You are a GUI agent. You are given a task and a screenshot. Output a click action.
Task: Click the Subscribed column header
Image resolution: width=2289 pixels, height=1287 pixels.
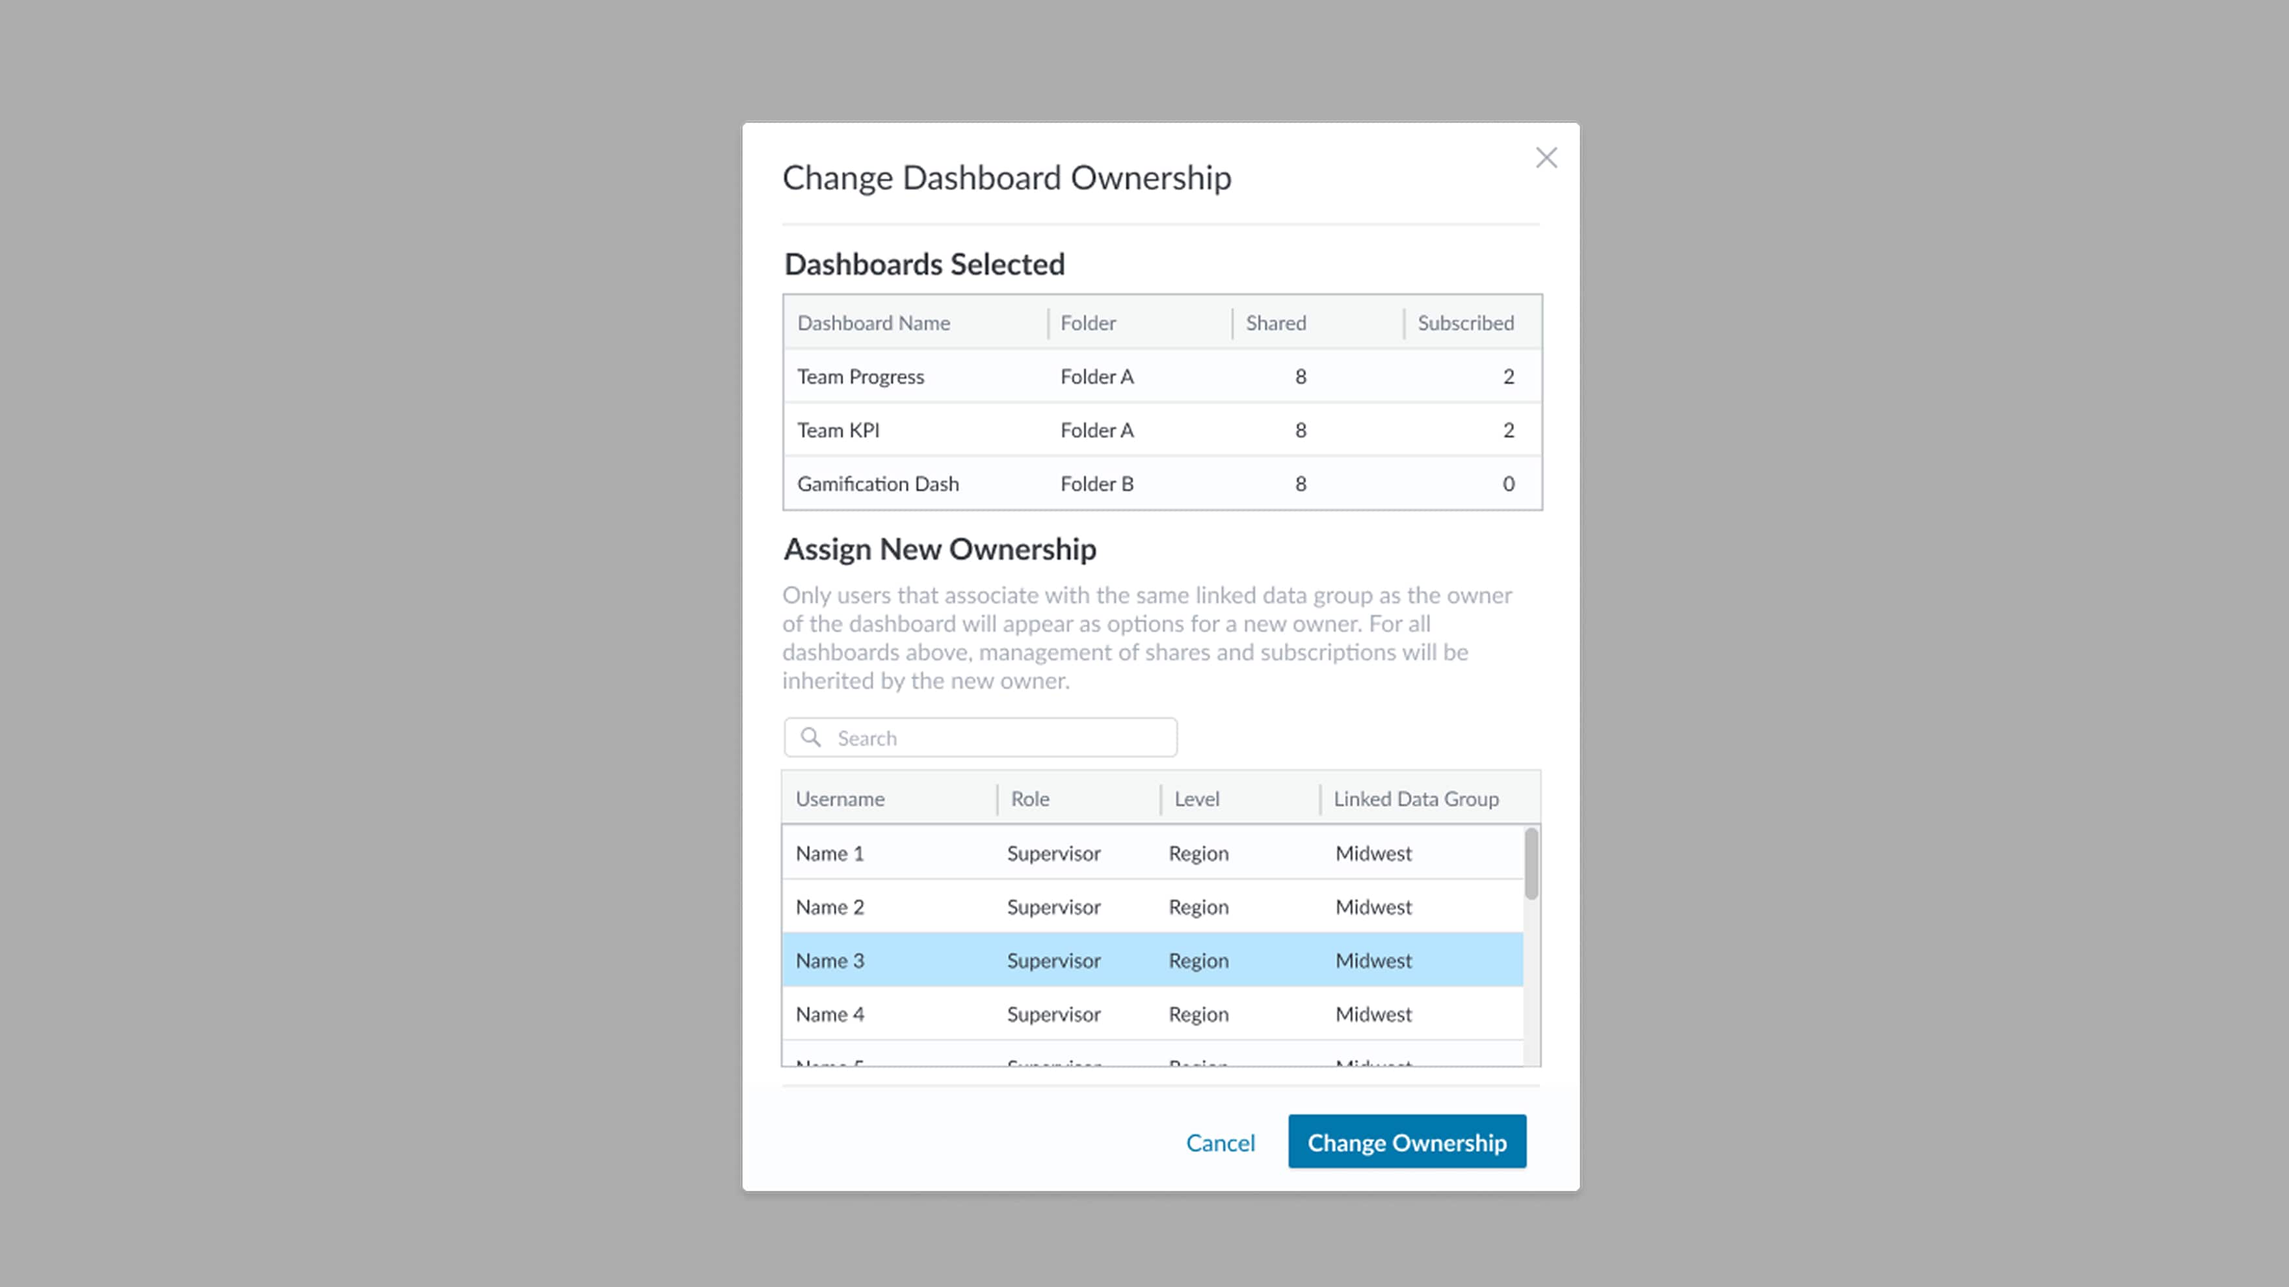pos(1464,322)
